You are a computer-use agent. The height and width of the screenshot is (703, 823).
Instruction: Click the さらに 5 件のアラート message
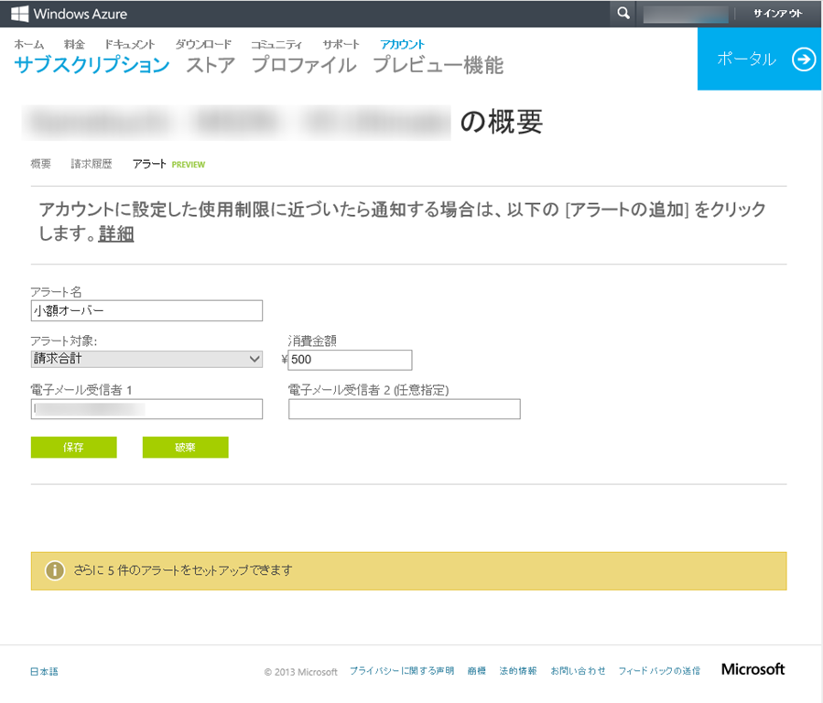pyautogui.click(x=183, y=570)
